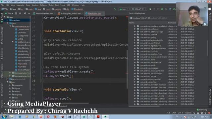Click the green Debug bug icon
The width and height of the screenshot is (212, 119).
(162, 9)
